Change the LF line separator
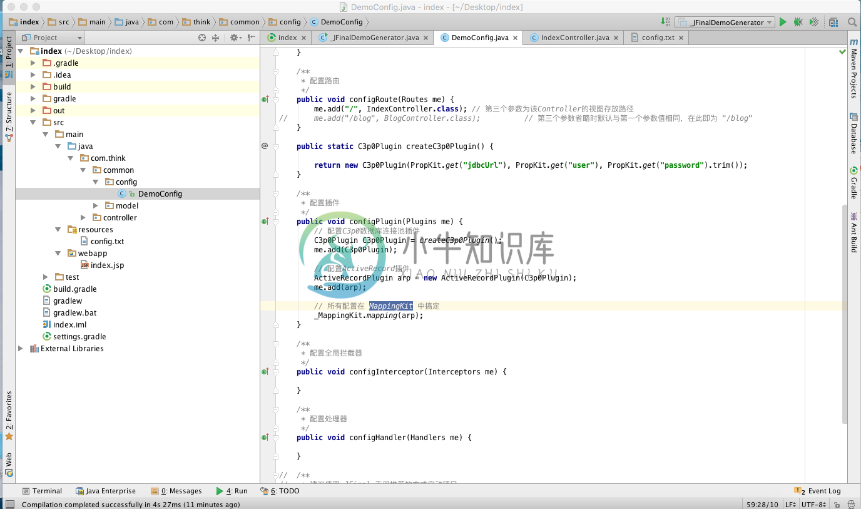The width and height of the screenshot is (861, 509). pos(791,504)
